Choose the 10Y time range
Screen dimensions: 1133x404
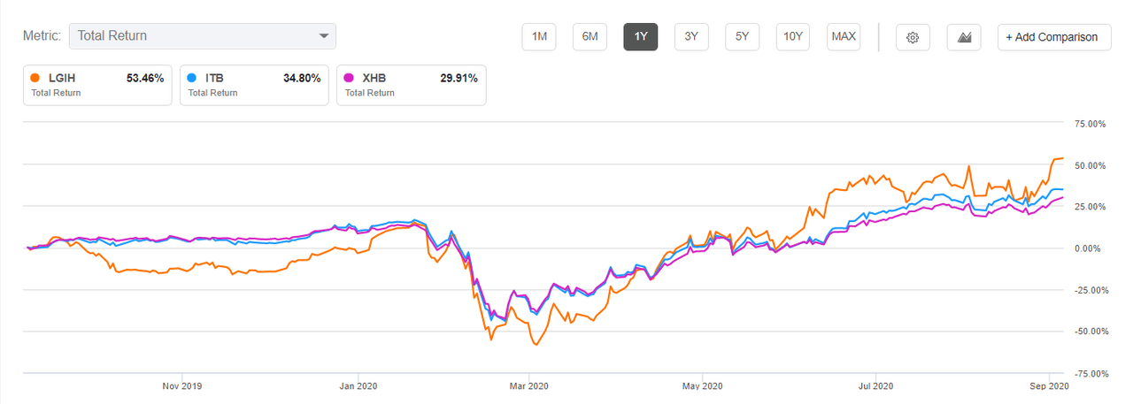coord(793,37)
